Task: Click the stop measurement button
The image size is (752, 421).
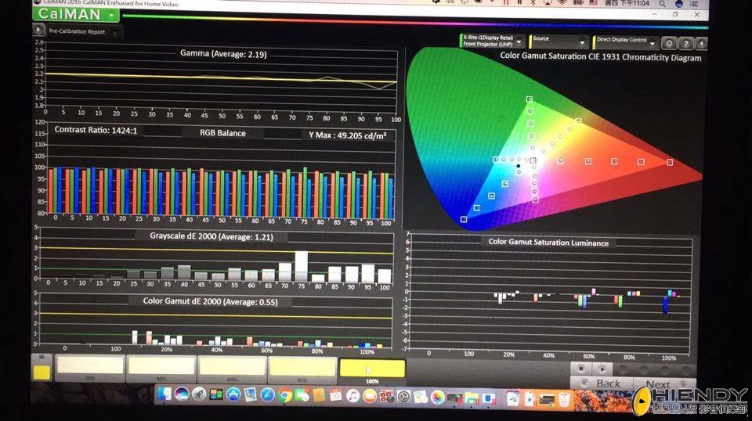Action: (582, 369)
